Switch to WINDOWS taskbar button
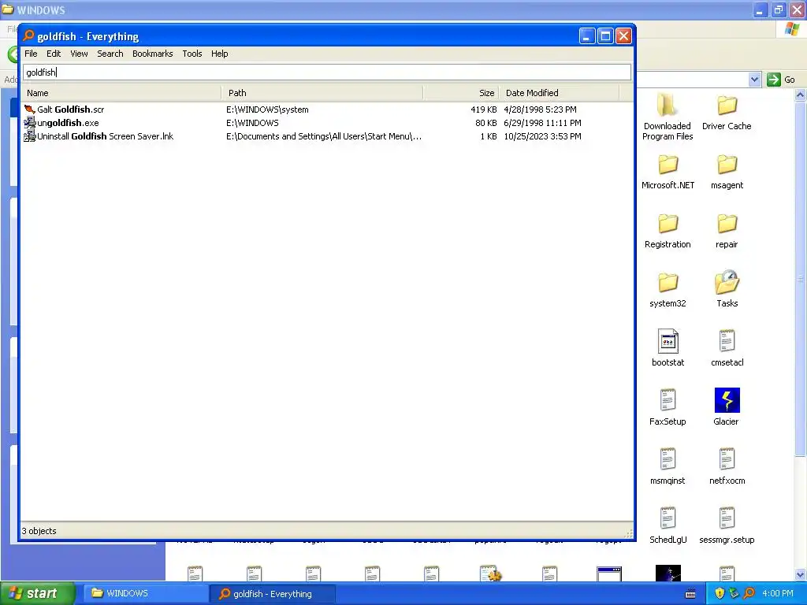This screenshot has width=807, height=605. (x=145, y=594)
